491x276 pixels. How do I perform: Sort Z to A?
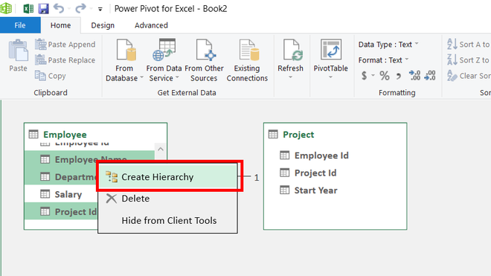point(468,60)
